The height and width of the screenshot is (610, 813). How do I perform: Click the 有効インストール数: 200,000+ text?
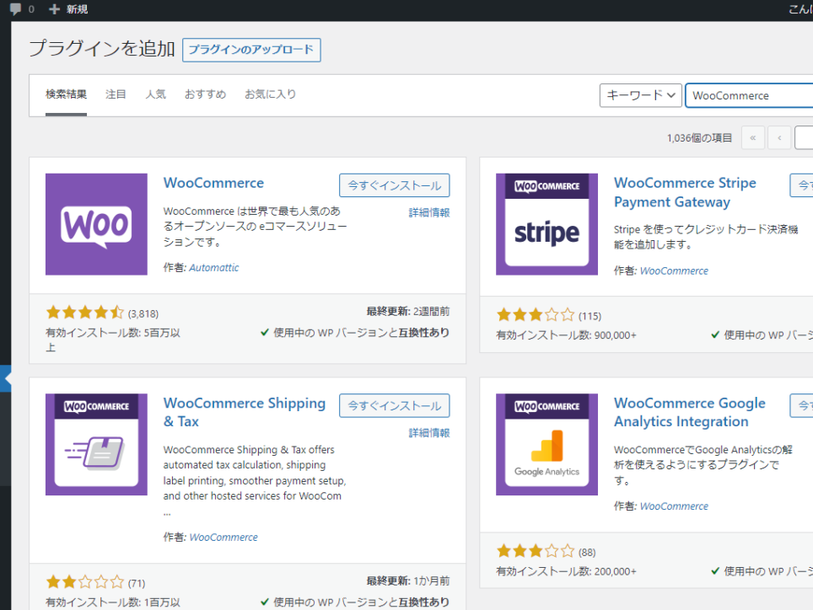(x=566, y=571)
